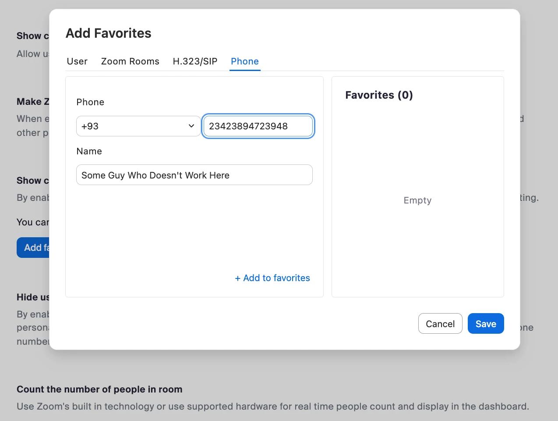Focus the phone number input field
Screen dimensions: 558x421
point(258,126)
